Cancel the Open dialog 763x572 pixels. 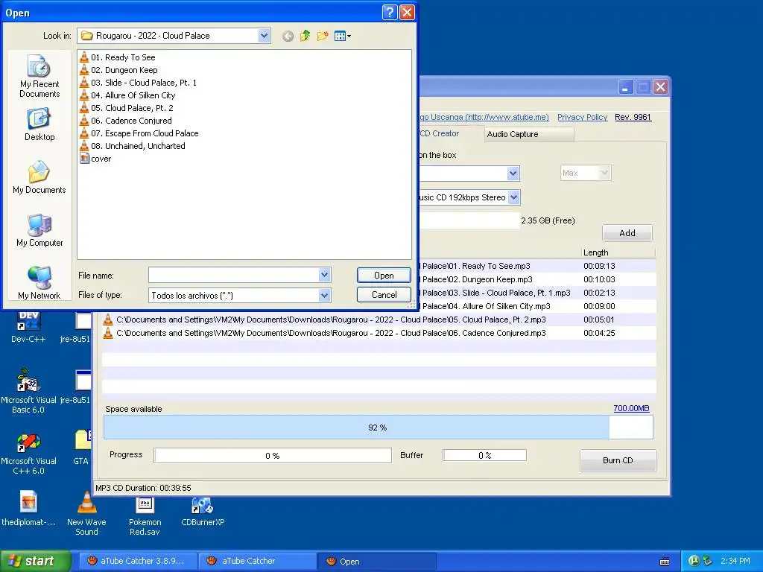click(384, 295)
